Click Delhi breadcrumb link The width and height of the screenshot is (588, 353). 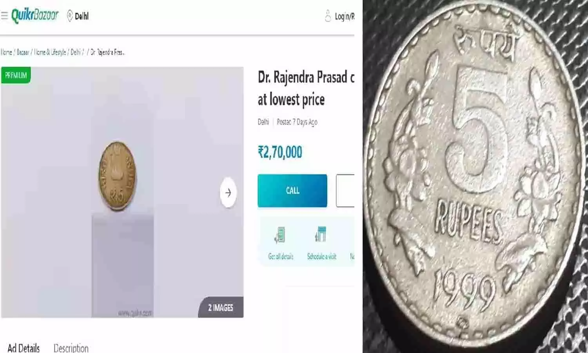75,52
